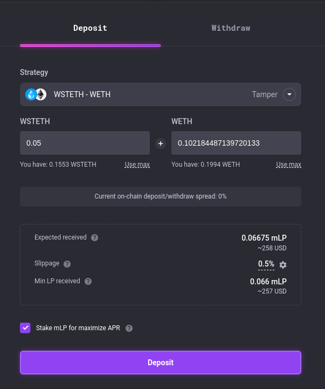Open slippage settings gear icon
The height and width of the screenshot is (389, 325).
pyautogui.click(x=283, y=265)
